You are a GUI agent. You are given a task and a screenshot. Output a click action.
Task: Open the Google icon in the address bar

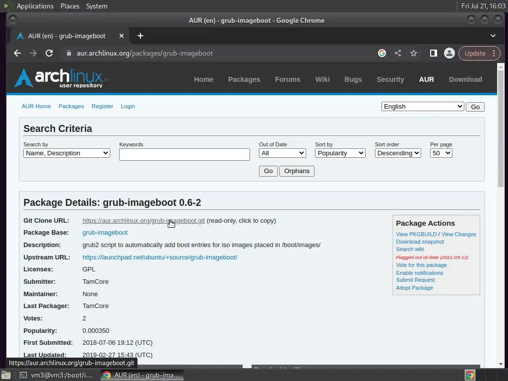382,53
